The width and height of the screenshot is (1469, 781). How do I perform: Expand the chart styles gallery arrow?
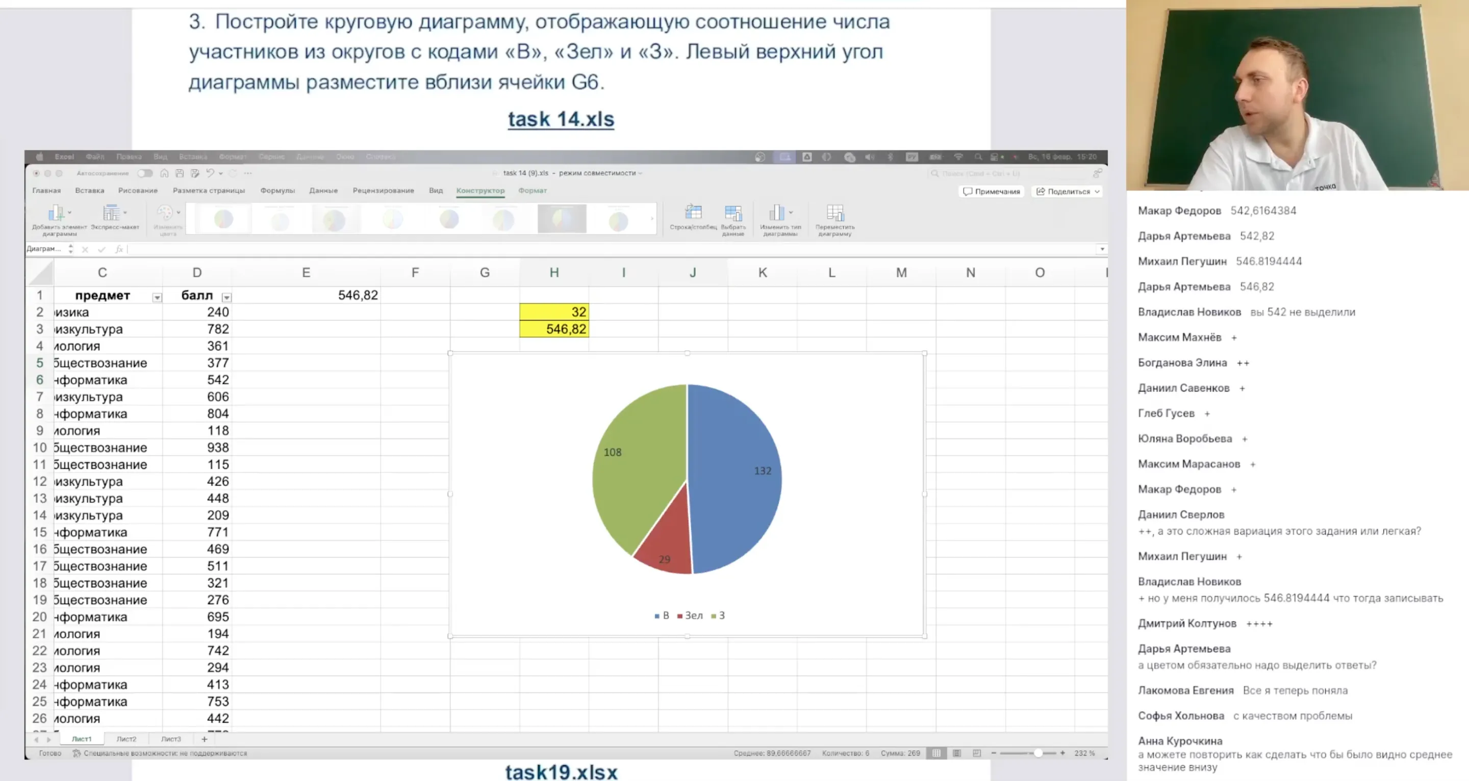652,218
